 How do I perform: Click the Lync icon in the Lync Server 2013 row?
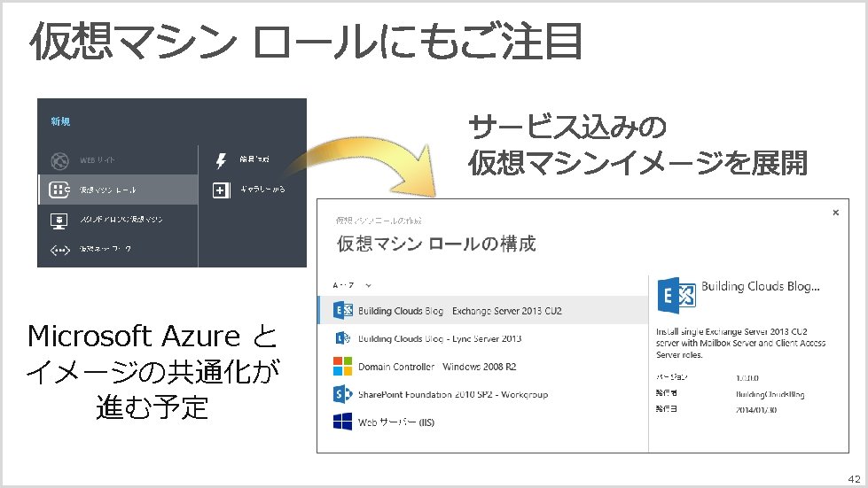point(342,337)
